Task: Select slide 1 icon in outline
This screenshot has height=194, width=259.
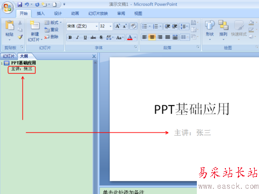Action: pos(7,63)
